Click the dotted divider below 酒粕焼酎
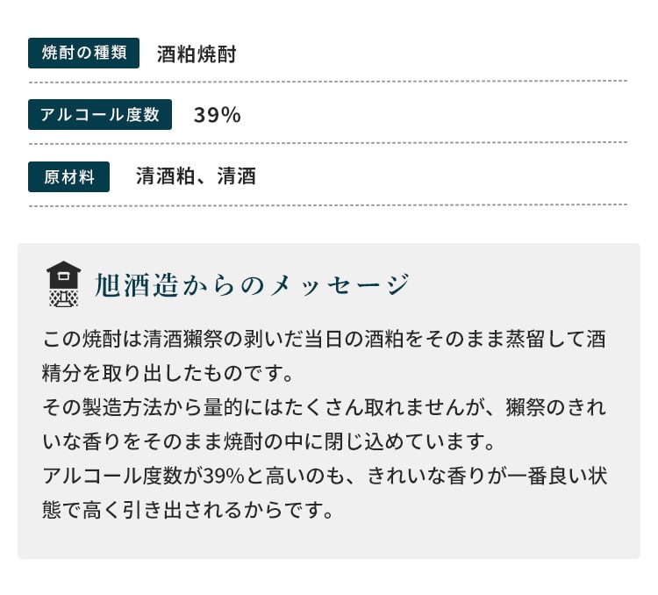Image resolution: width=658 pixels, height=595 pixels. click(328, 82)
